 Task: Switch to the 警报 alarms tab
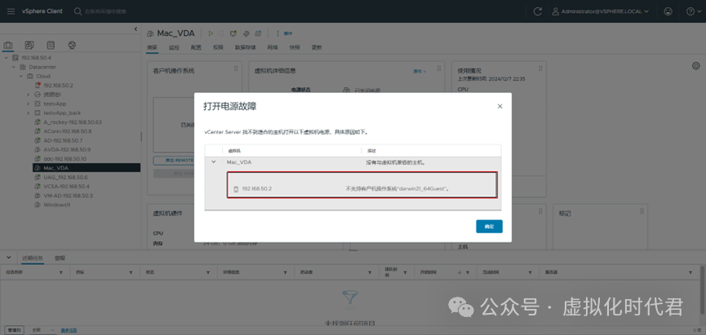[x=60, y=258]
